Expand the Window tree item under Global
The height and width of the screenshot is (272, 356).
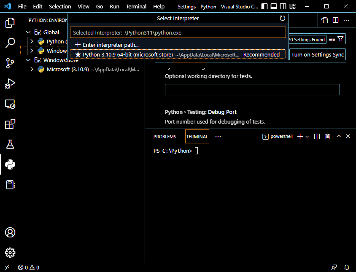(x=32, y=51)
